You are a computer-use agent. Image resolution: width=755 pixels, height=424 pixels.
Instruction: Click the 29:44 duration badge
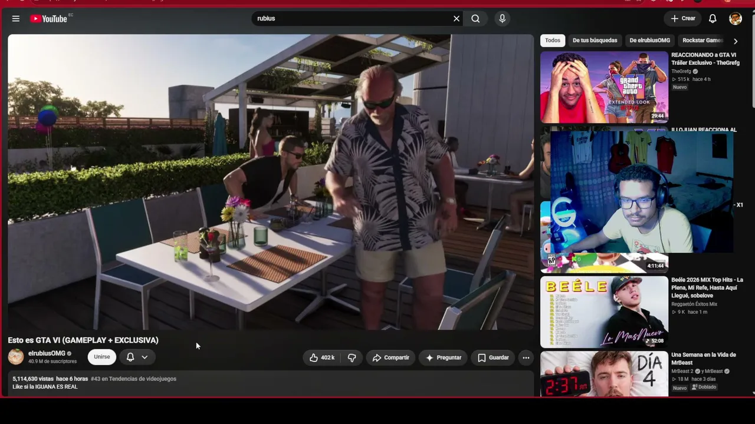coord(658,116)
